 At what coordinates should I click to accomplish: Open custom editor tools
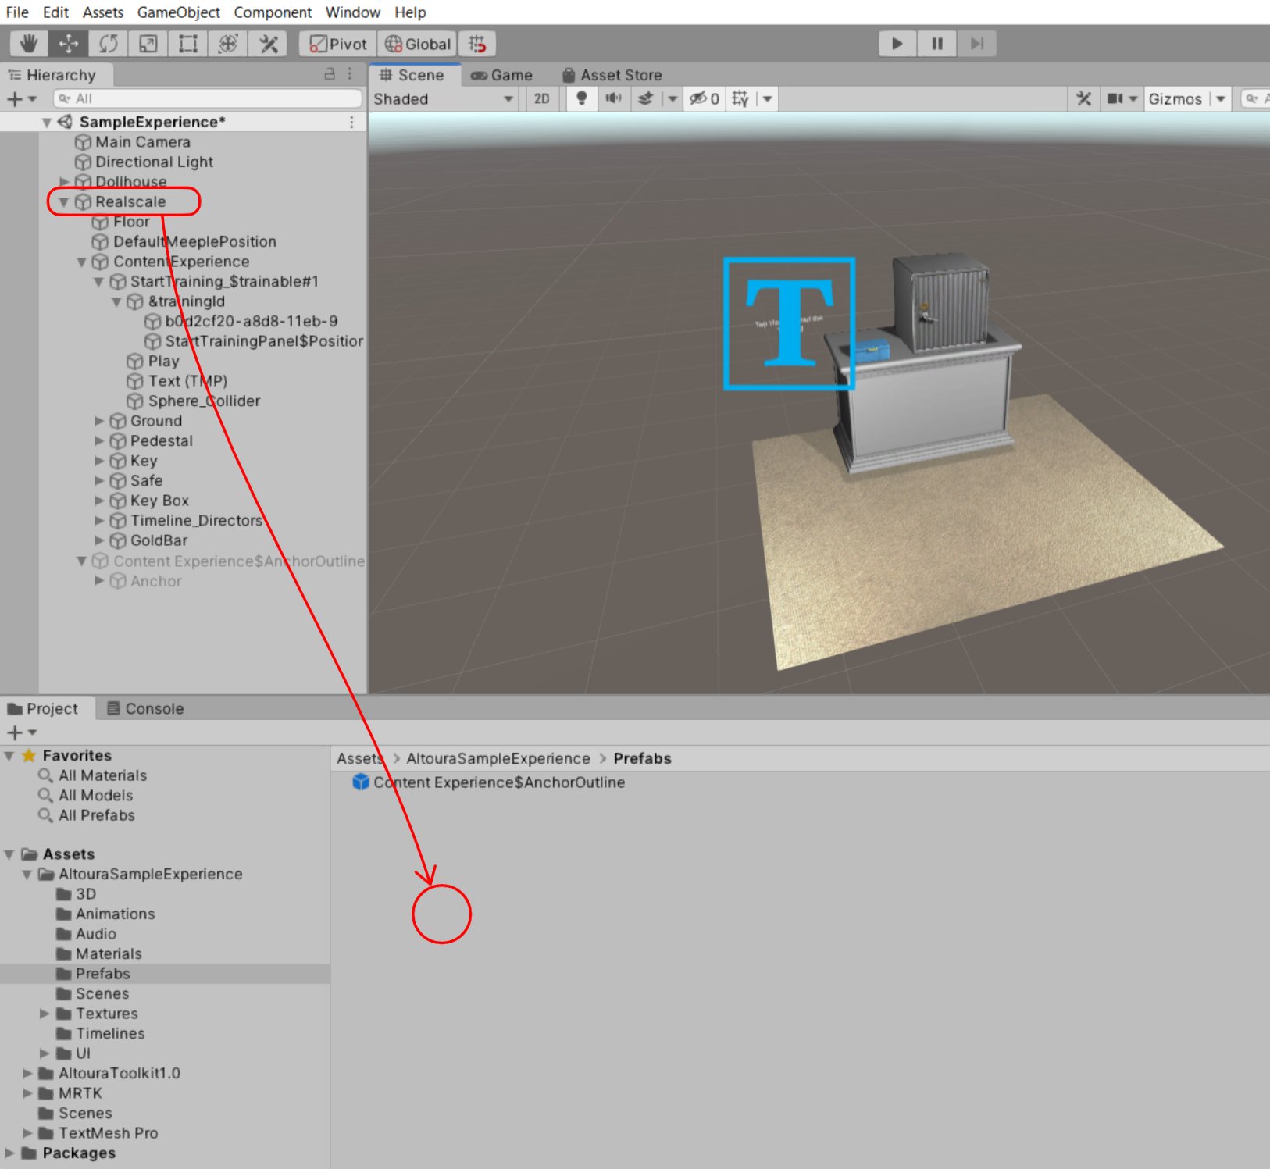[268, 44]
